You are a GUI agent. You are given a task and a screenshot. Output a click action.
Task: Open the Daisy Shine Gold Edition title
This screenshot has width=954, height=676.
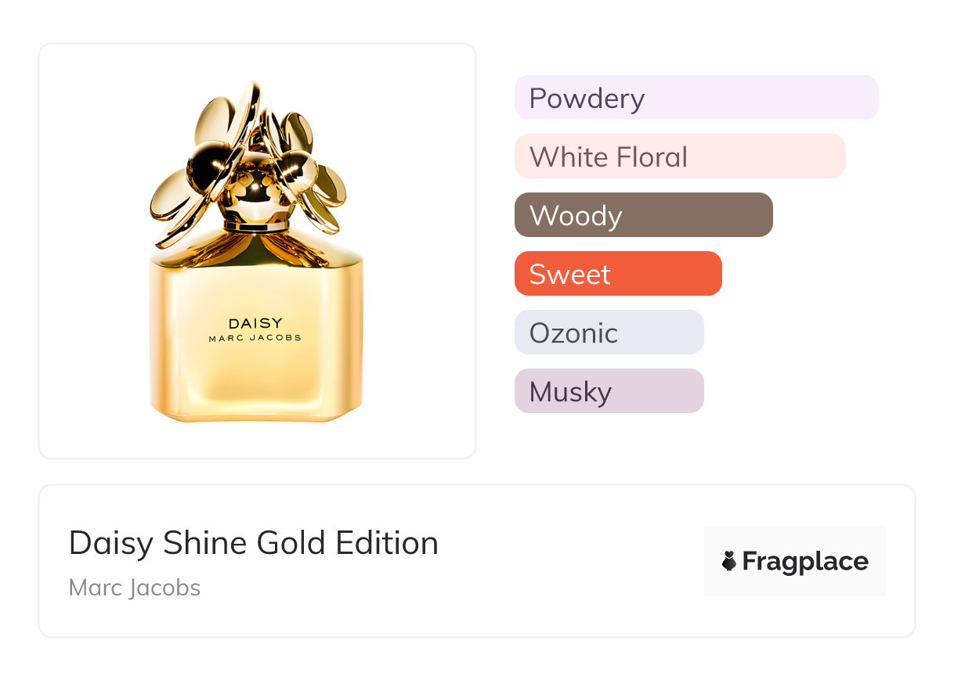pos(253,543)
